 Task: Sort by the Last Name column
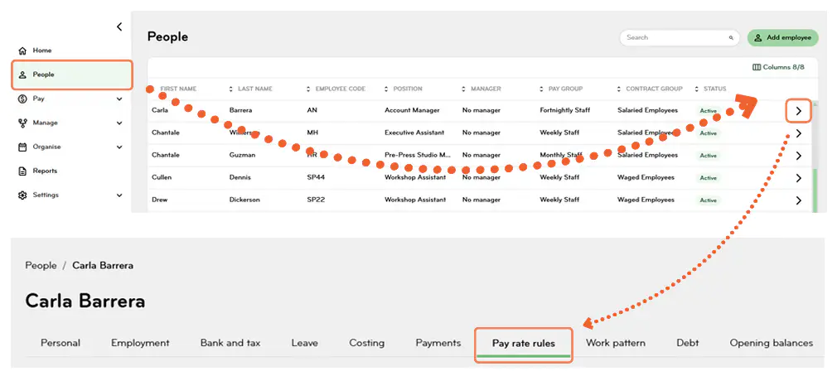(x=254, y=89)
